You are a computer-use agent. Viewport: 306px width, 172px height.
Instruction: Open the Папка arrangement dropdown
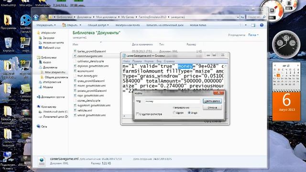(253, 35)
